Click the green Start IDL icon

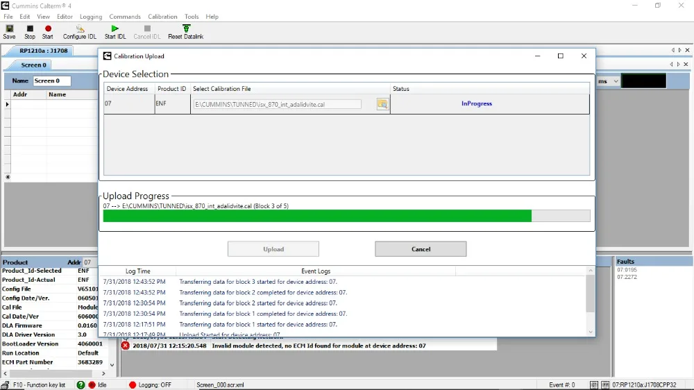tap(115, 28)
